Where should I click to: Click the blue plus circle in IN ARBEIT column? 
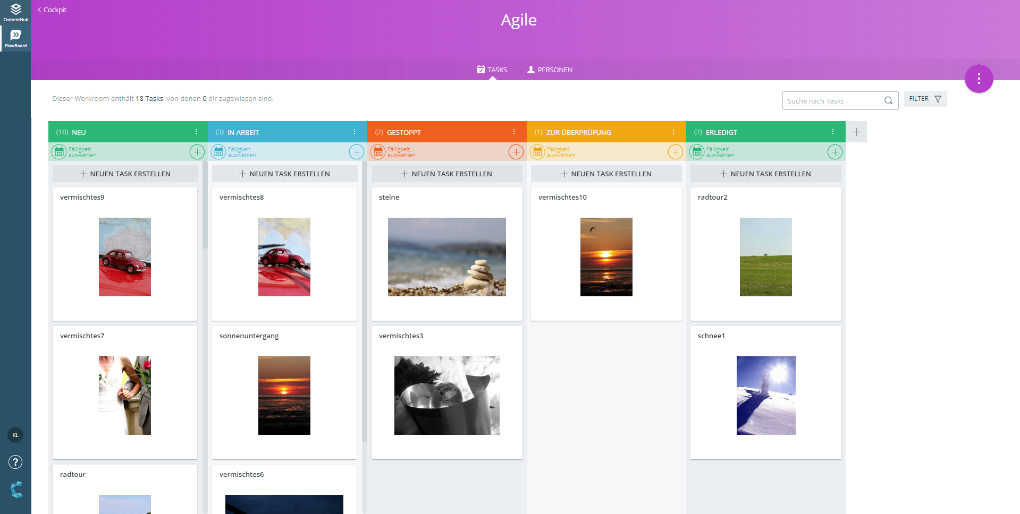click(x=357, y=152)
